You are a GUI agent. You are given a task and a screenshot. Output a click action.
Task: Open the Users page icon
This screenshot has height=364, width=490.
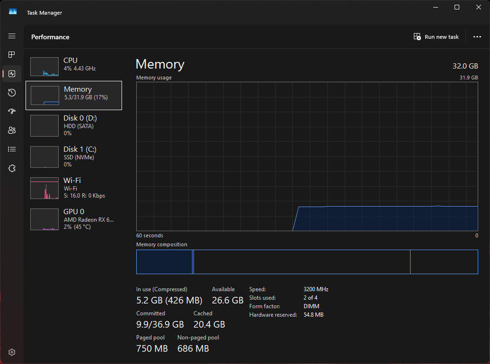point(12,130)
